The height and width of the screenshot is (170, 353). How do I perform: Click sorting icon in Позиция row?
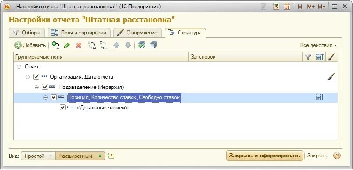coord(319,97)
